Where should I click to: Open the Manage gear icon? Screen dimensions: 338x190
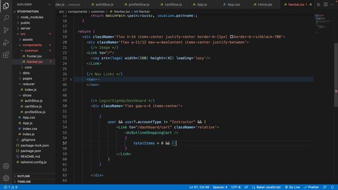point(6,178)
